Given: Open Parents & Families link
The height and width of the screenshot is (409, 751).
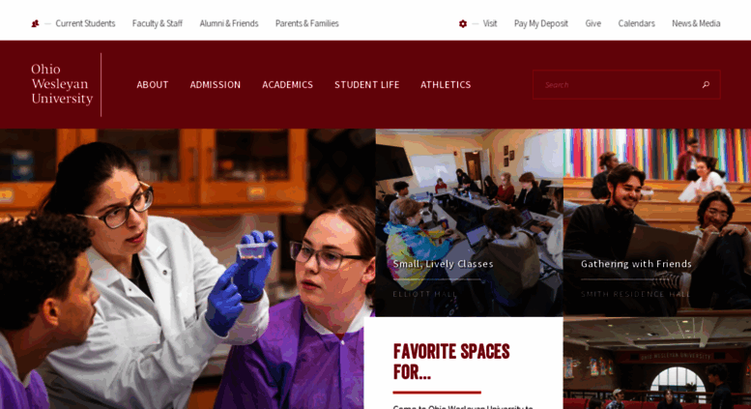Looking at the screenshot, I should click(x=307, y=23).
